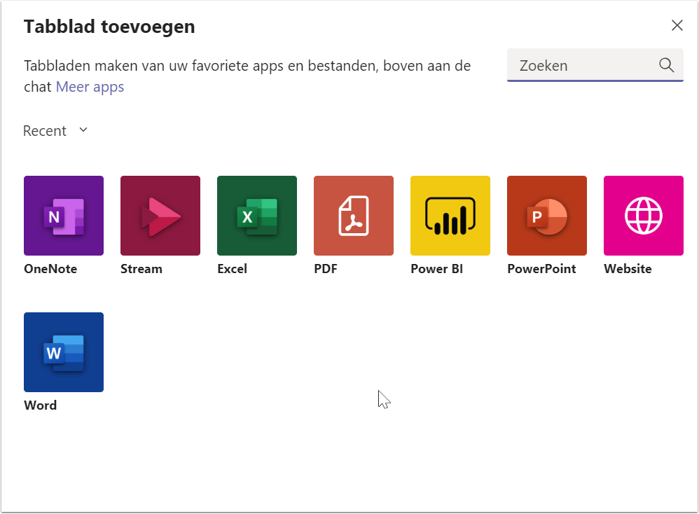The image size is (699, 514).
Task: Expand the Recent sort dropdown
Action: pos(55,131)
